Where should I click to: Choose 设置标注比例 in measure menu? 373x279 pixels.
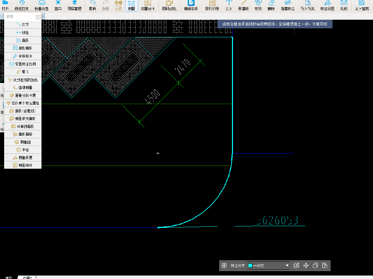(23, 64)
